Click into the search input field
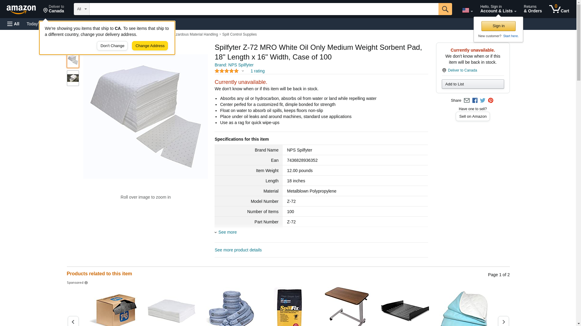This screenshot has height=326, width=581. 264,9
